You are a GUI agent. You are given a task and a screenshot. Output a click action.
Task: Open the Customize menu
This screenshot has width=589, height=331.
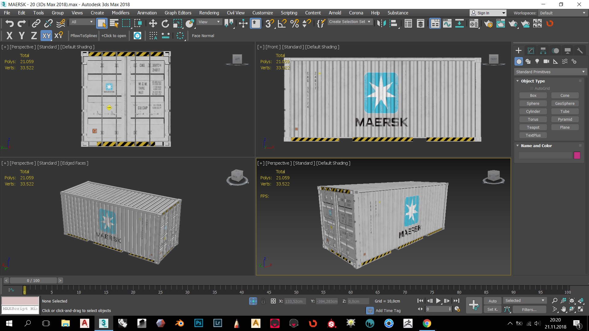(x=263, y=13)
